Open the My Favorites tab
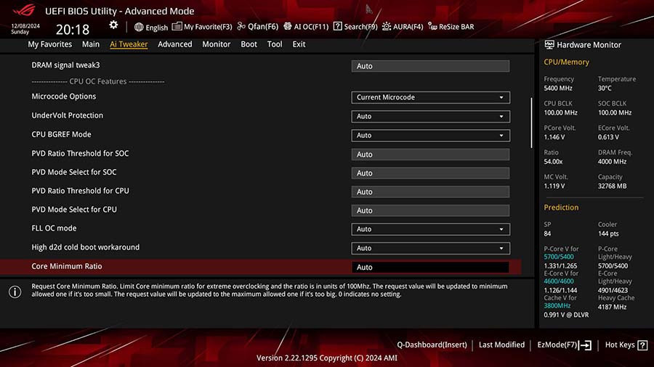 [x=49, y=44]
